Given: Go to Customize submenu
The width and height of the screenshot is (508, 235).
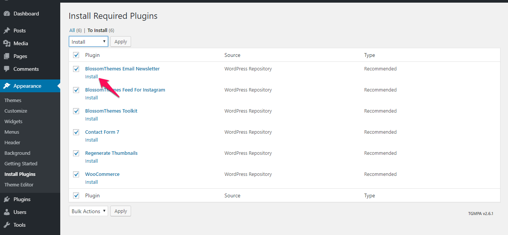Looking at the screenshot, I should 16,111.
